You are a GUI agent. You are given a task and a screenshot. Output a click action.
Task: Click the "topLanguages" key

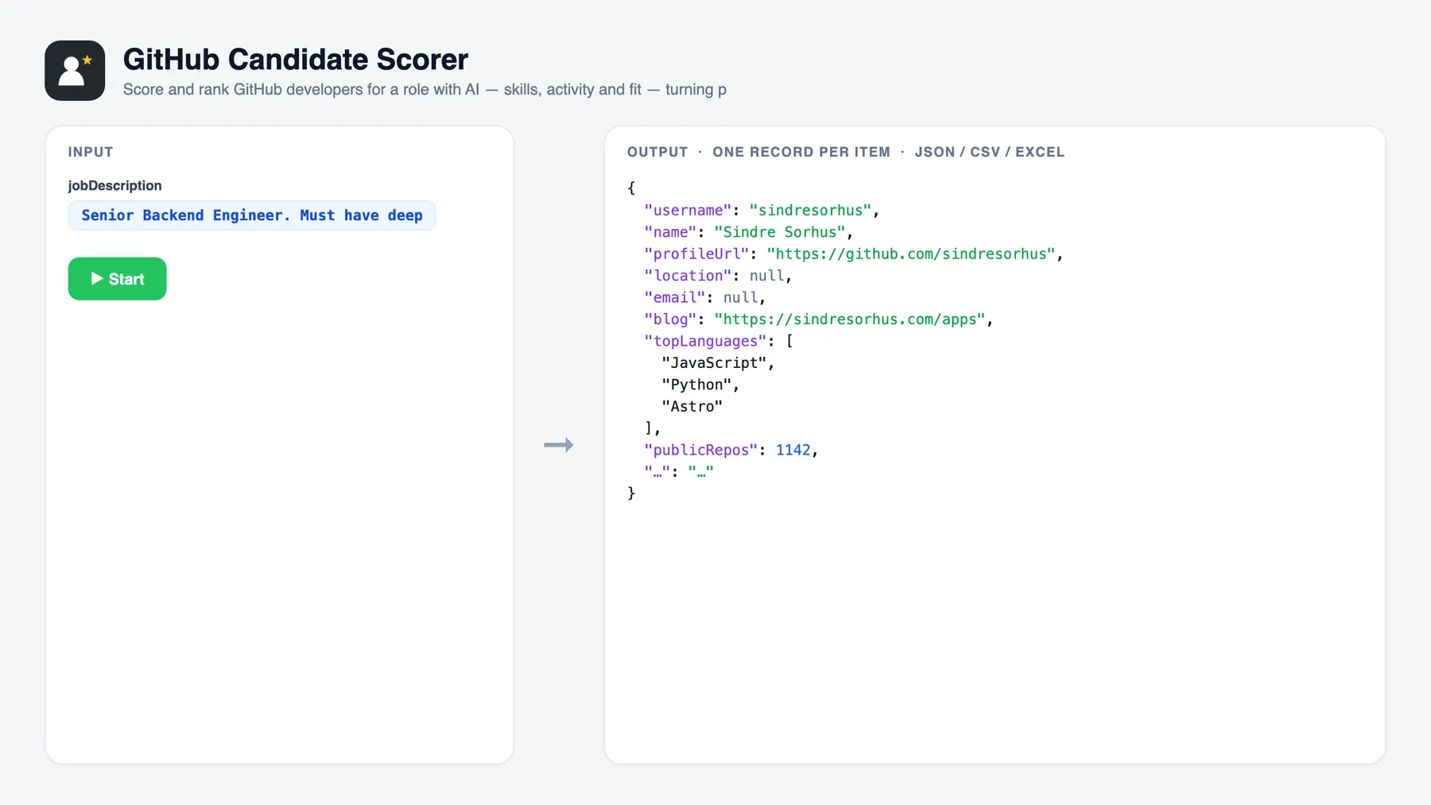(x=705, y=341)
